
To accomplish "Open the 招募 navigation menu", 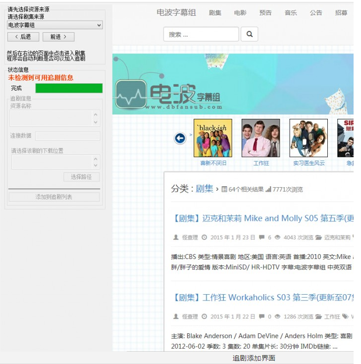I will [341, 13].
